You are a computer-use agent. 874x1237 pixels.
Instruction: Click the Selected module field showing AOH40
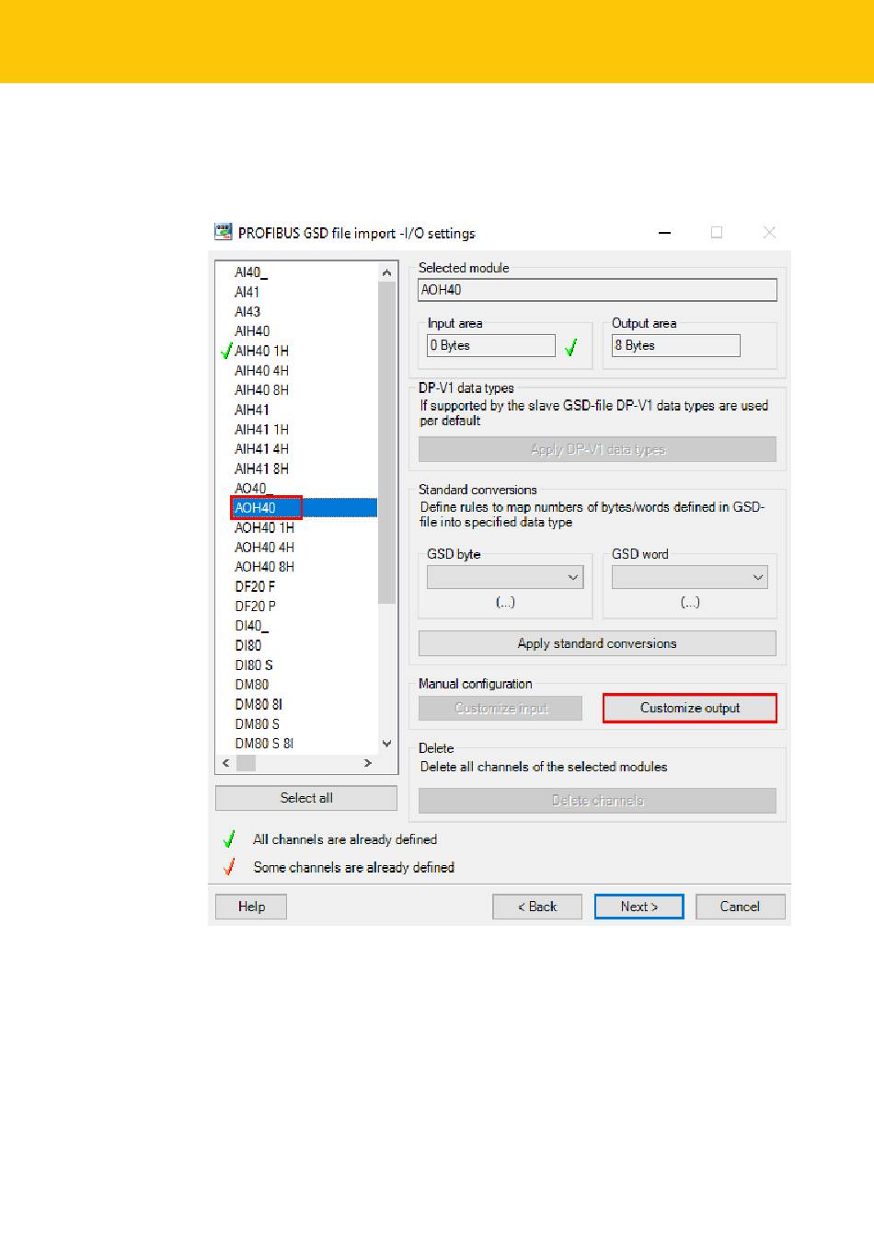pos(597,290)
